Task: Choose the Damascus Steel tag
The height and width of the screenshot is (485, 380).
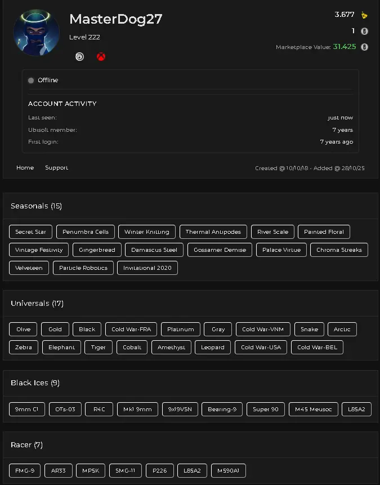Action: [154, 250]
